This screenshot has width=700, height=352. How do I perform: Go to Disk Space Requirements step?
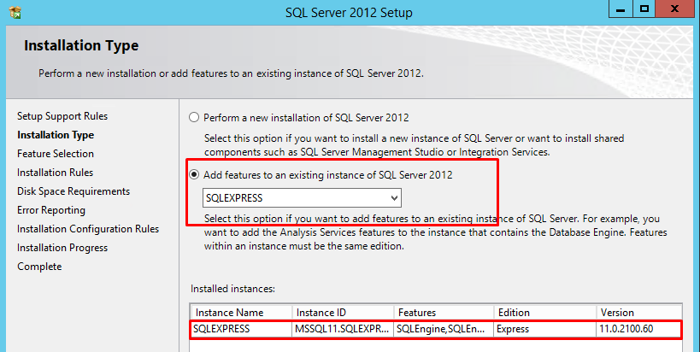[x=74, y=191]
